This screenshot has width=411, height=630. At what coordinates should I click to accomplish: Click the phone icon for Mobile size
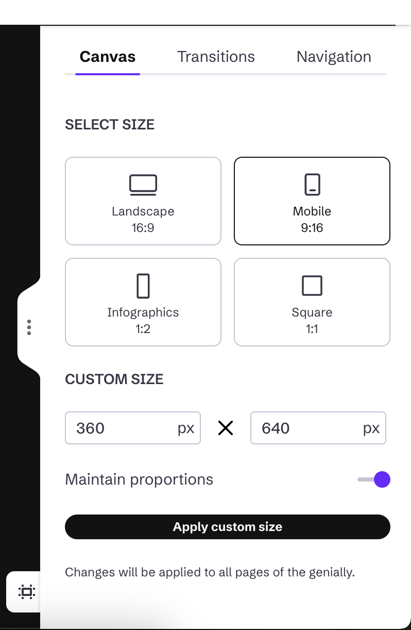pos(312,185)
